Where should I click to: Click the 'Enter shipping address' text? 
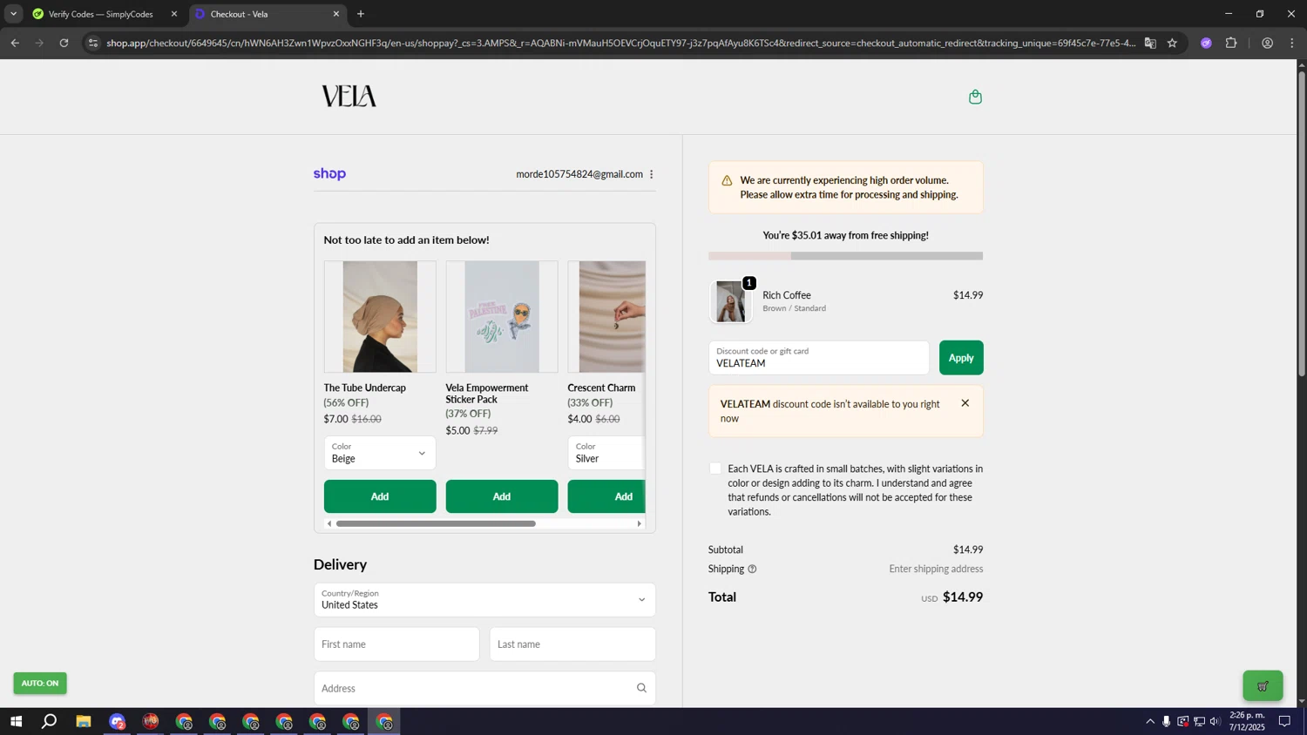(x=936, y=569)
